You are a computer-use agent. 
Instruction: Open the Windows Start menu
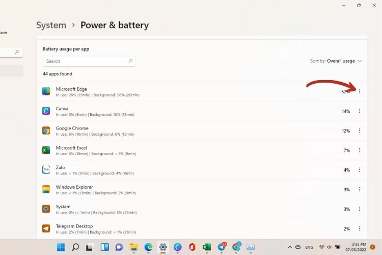[61, 247]
